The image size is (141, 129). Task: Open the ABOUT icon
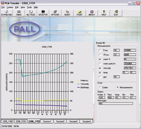click(92, 13)
